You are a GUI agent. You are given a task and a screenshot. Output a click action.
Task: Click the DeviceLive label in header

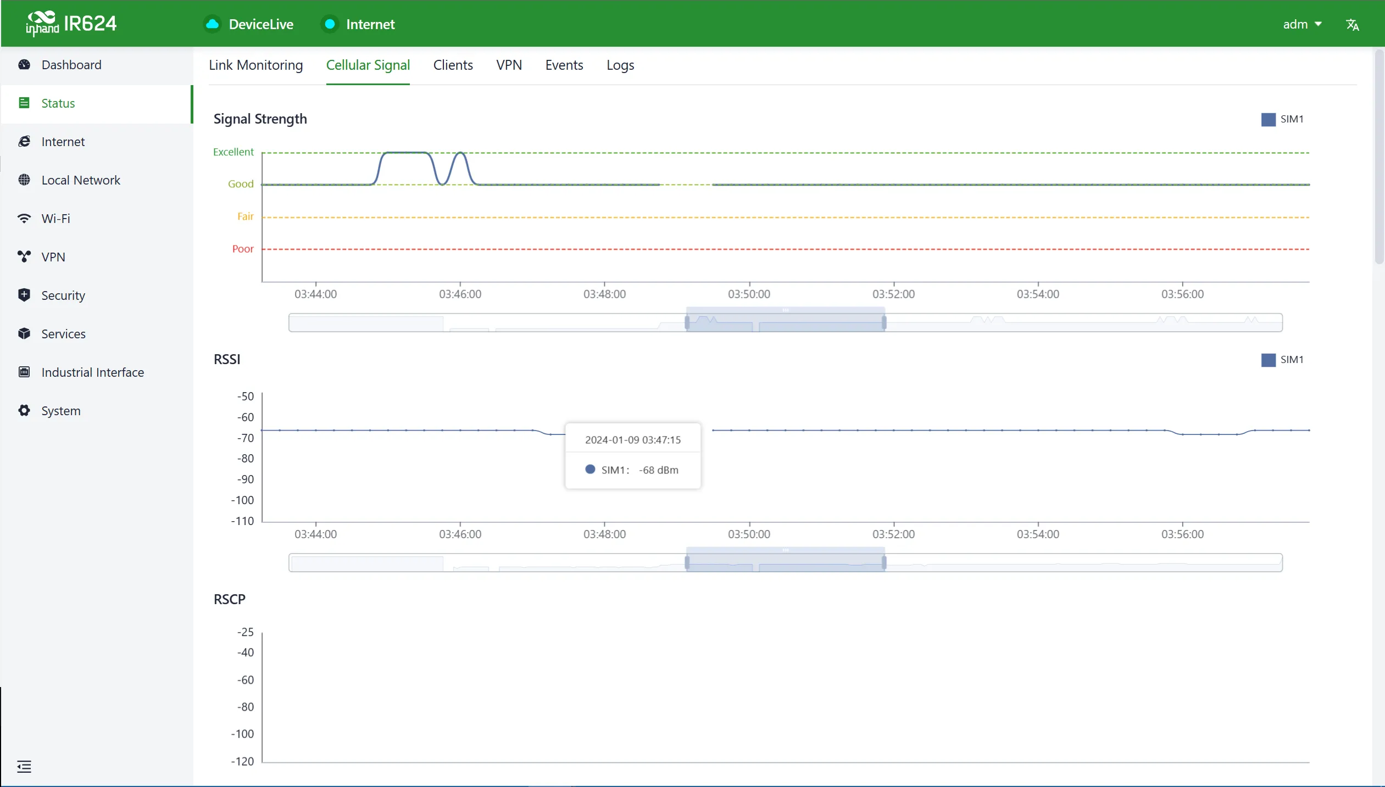pyautogui.click(x=261, y=24)
